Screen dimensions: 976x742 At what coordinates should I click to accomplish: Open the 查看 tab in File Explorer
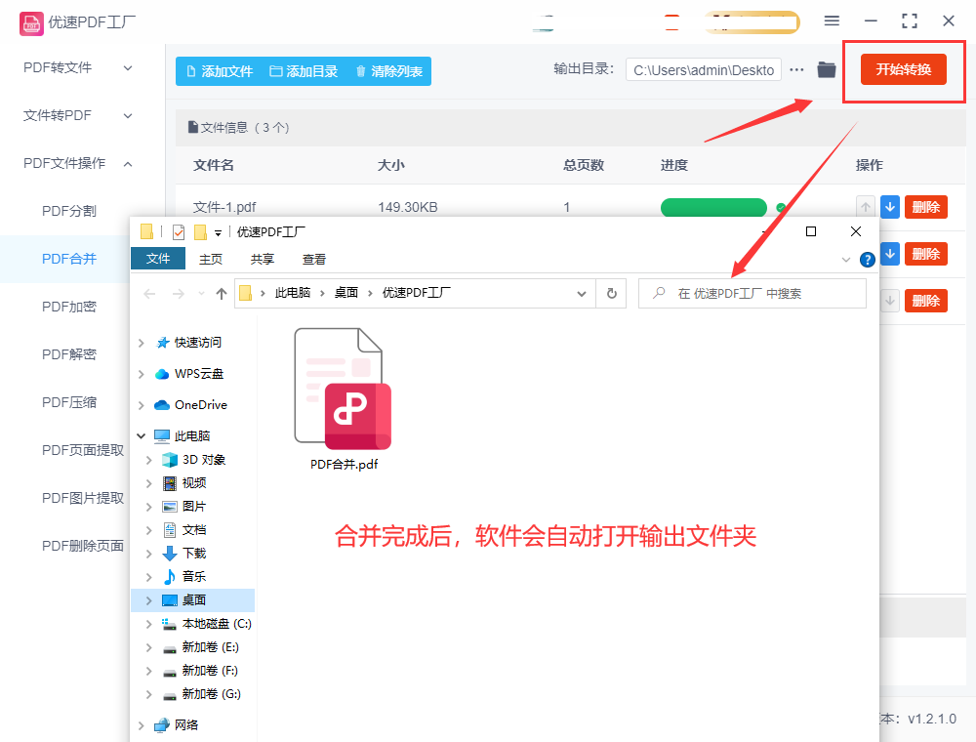point(313,259)
